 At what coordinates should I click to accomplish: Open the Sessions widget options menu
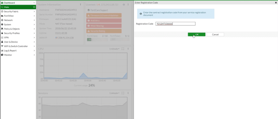coord(128,93)
